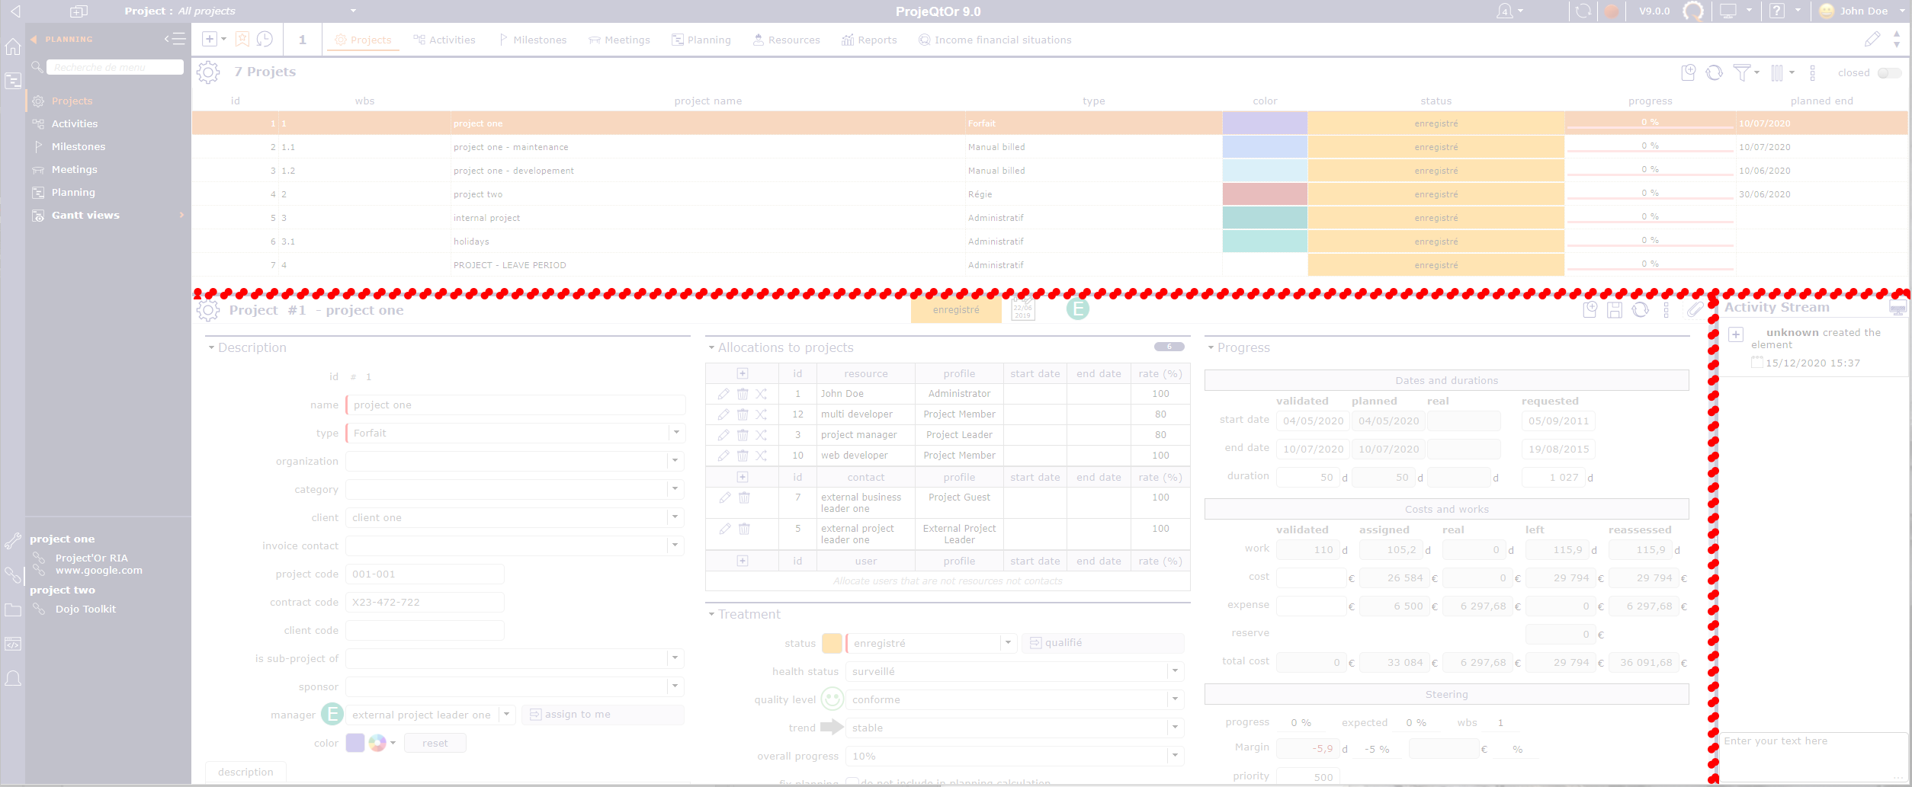Open the help question mark icon
This screenshot has height=787, width=1912.
click(x=1777, y=11)
